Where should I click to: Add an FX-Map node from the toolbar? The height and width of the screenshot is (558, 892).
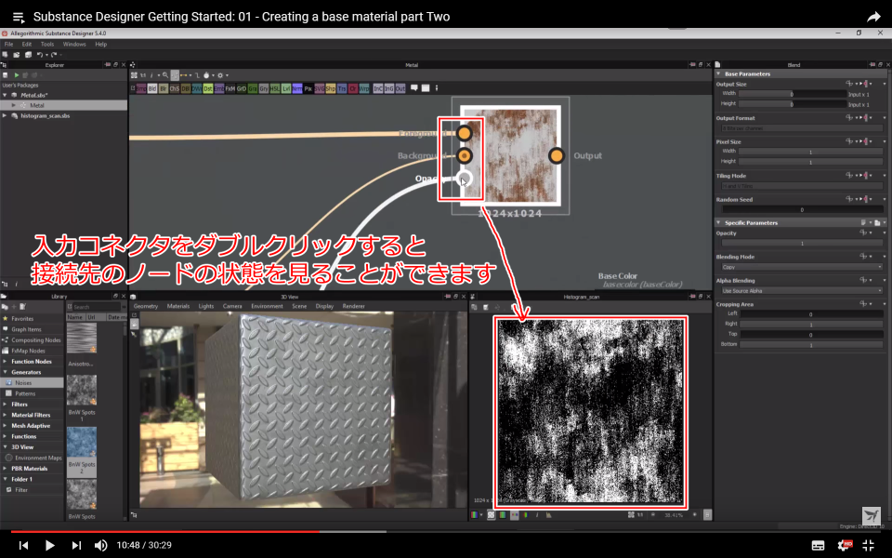point(230,88)
